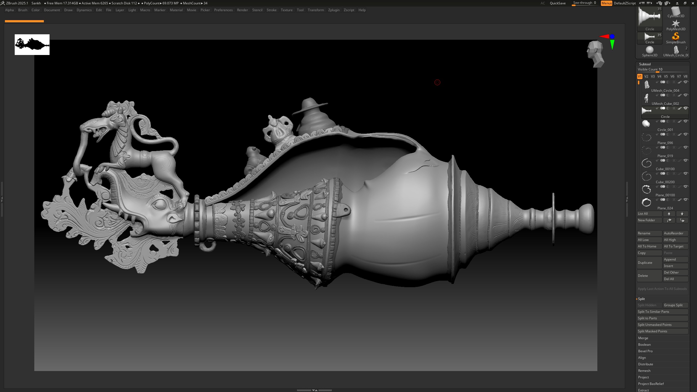
Task: Move selected subtool up with the arrow
Action: [x=669, y=214]
